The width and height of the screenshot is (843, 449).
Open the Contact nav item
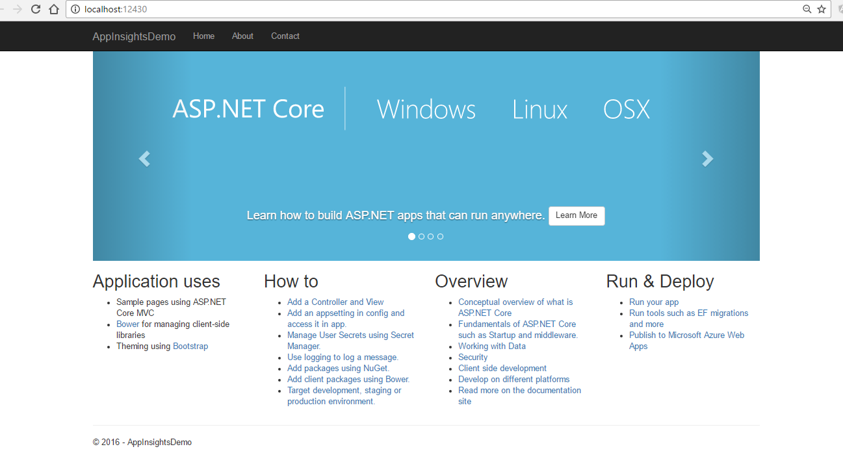(285, 36)
